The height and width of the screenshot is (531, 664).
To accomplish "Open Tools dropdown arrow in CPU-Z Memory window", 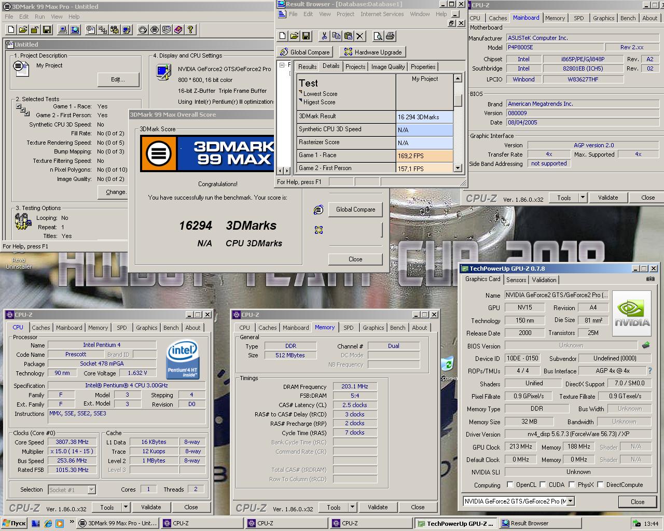I will pyautogui.click(x=352, y=507).
